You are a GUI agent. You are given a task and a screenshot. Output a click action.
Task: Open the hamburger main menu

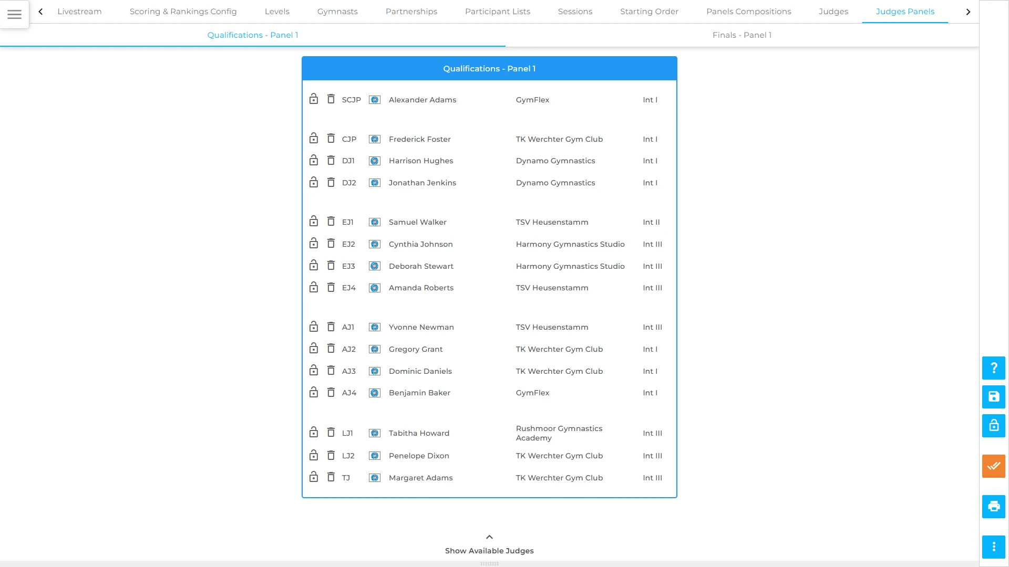coord(15,14)
